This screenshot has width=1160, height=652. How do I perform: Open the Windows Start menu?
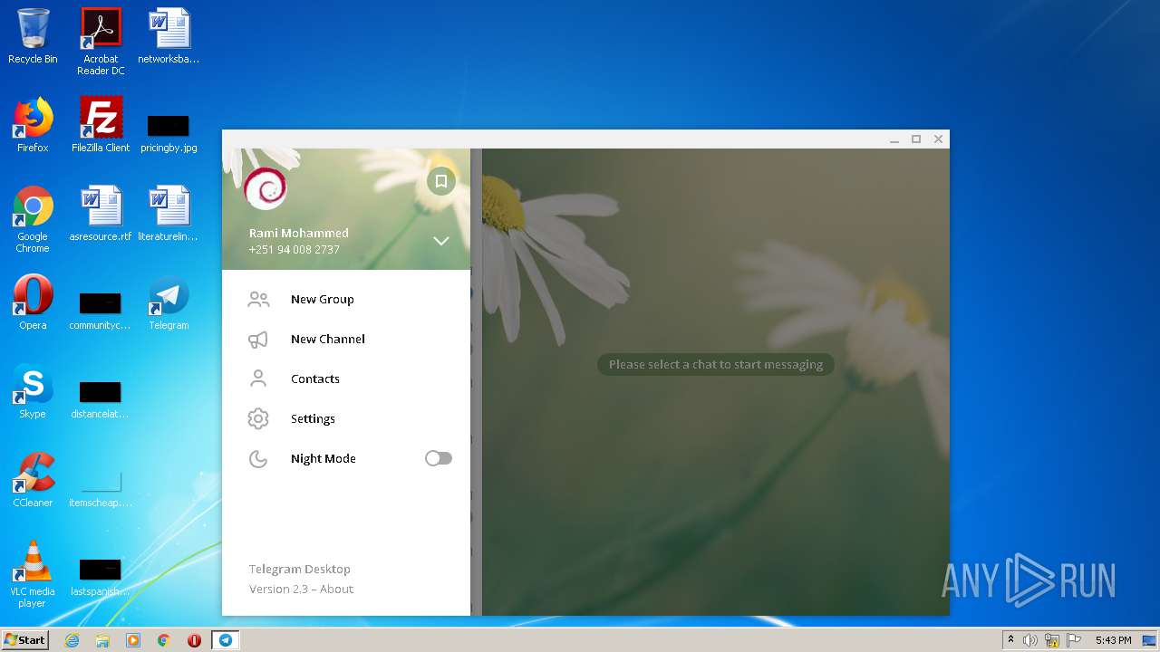click(24, 640)
